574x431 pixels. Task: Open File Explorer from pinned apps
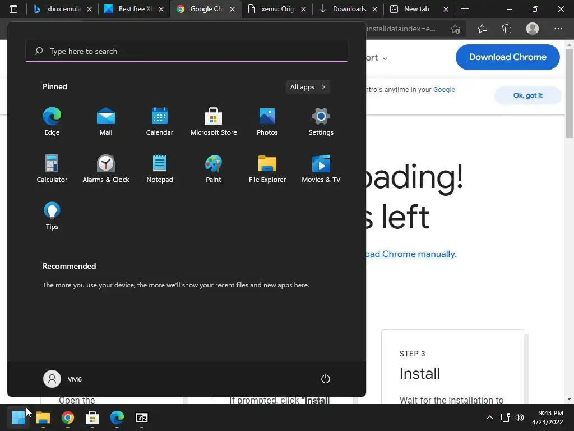(267, 169)
